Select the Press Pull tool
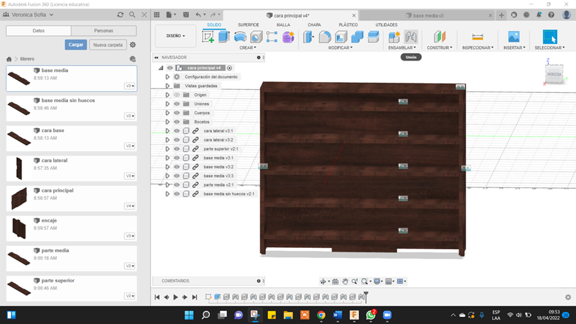Screen dimensions: 576x324 tap(309, 37)
